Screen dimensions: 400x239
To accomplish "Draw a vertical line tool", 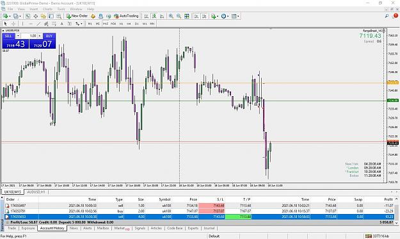I will tap(22, 24).
